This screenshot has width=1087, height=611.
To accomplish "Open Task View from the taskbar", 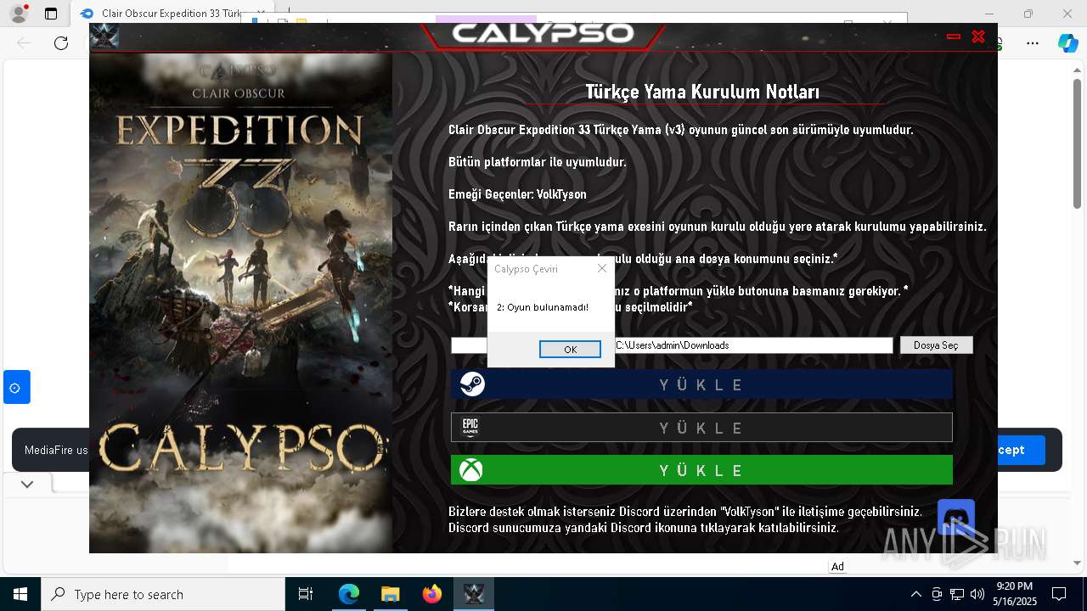I will [x=306, y=594].
